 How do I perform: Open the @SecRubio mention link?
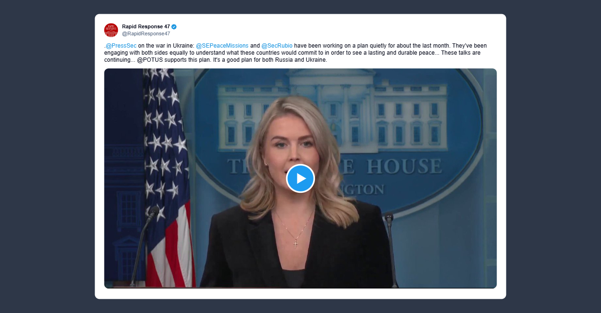point(277,46)
